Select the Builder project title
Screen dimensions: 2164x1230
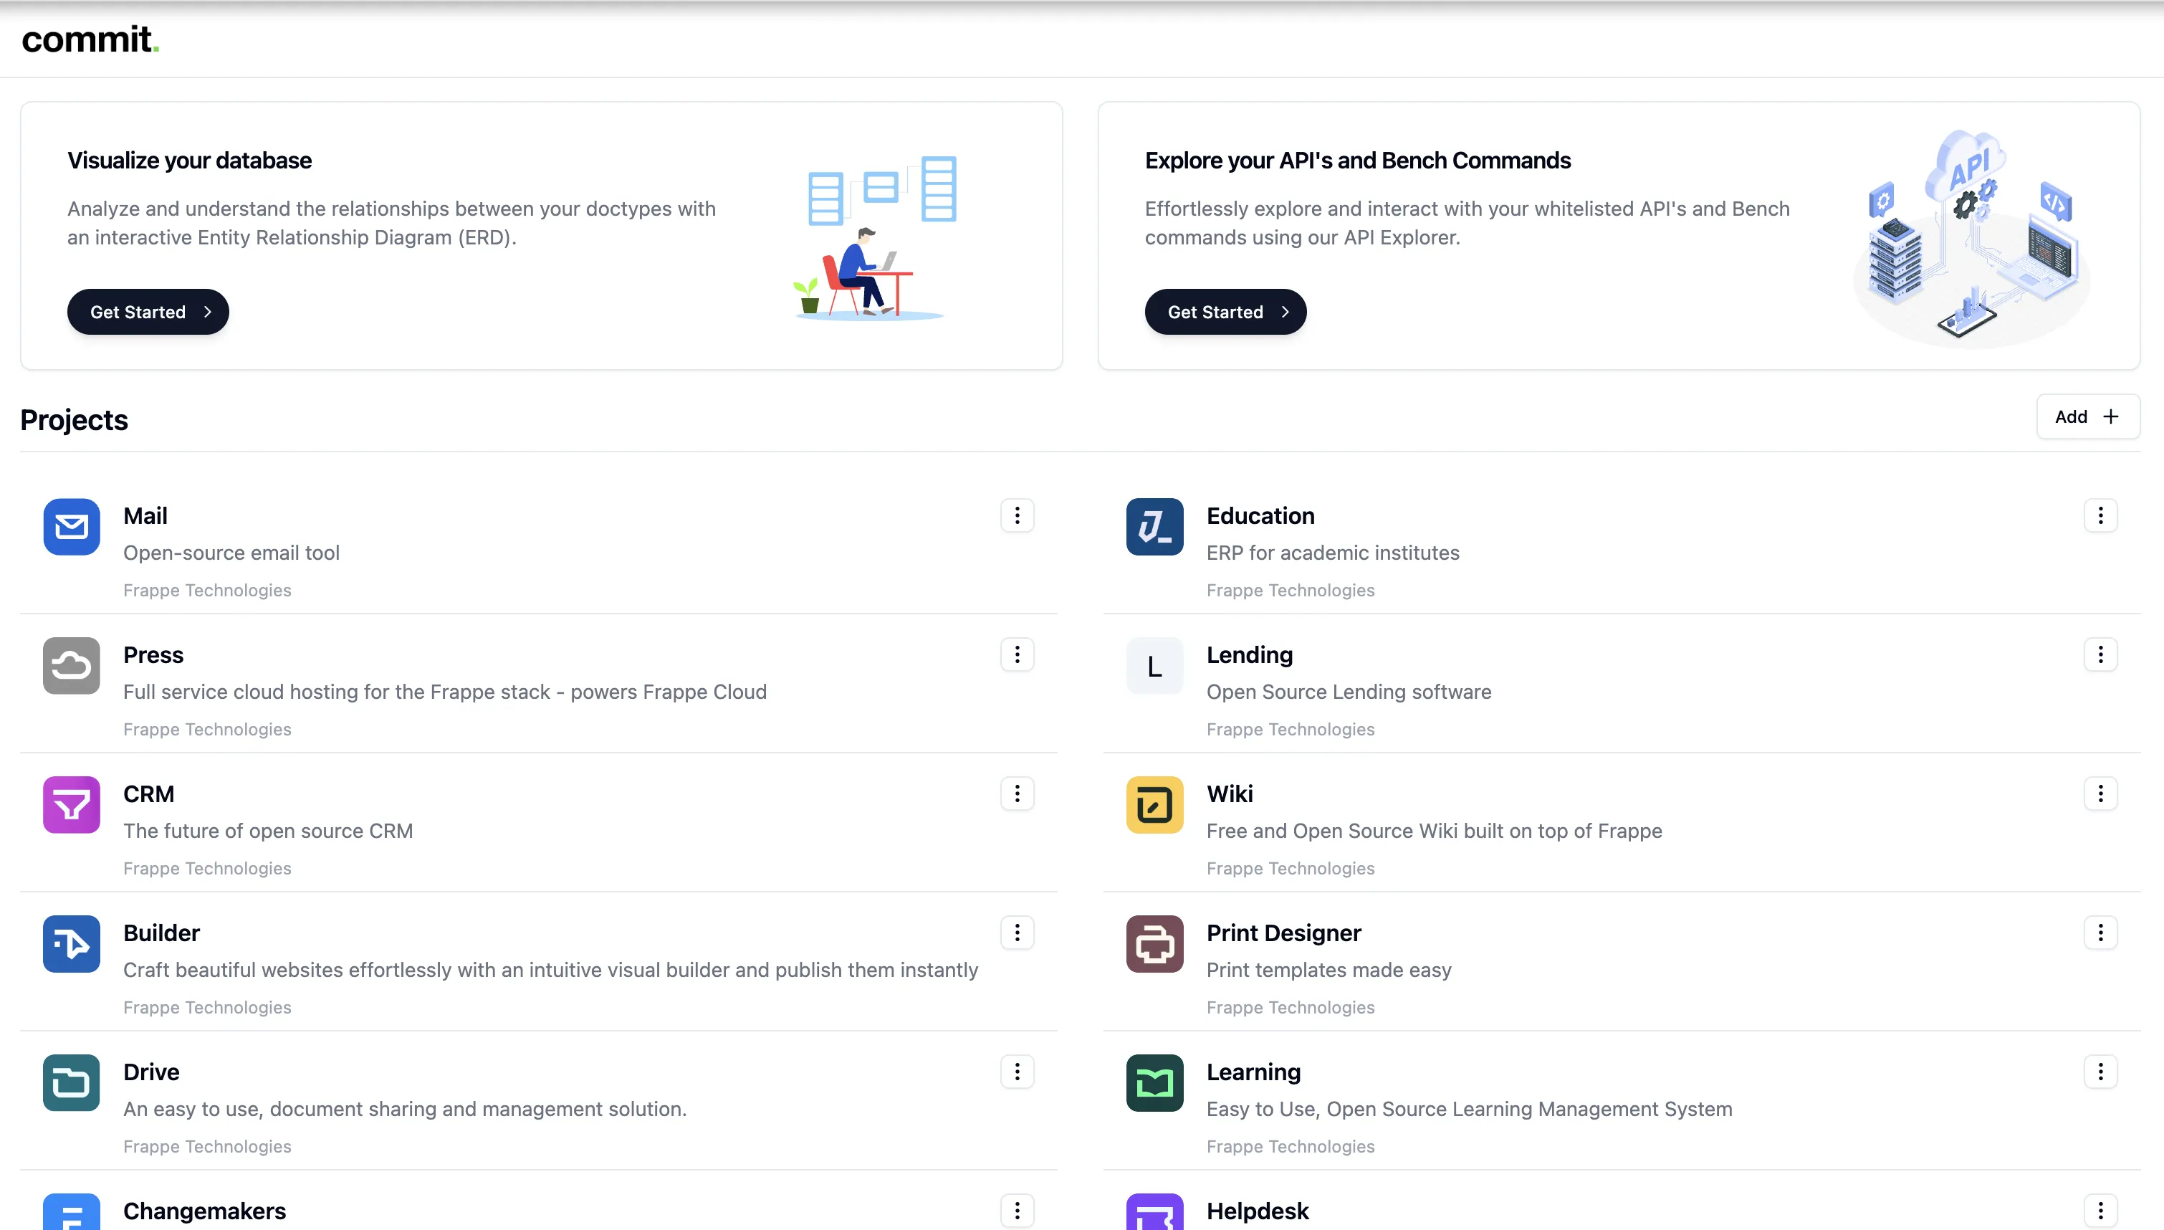161,933
